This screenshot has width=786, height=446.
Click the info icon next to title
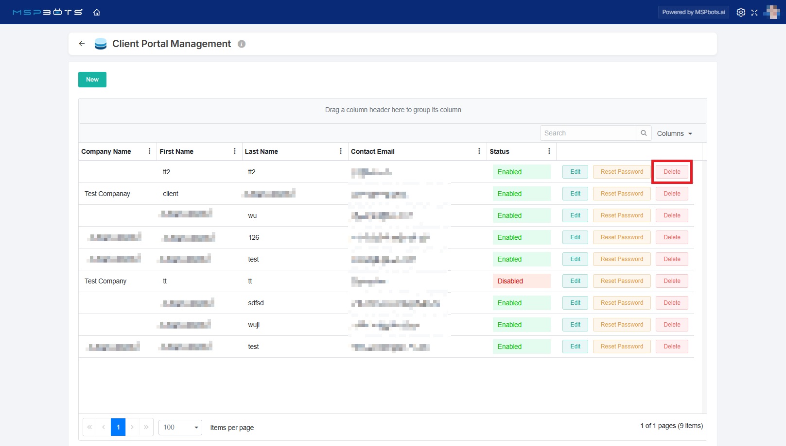242,44
